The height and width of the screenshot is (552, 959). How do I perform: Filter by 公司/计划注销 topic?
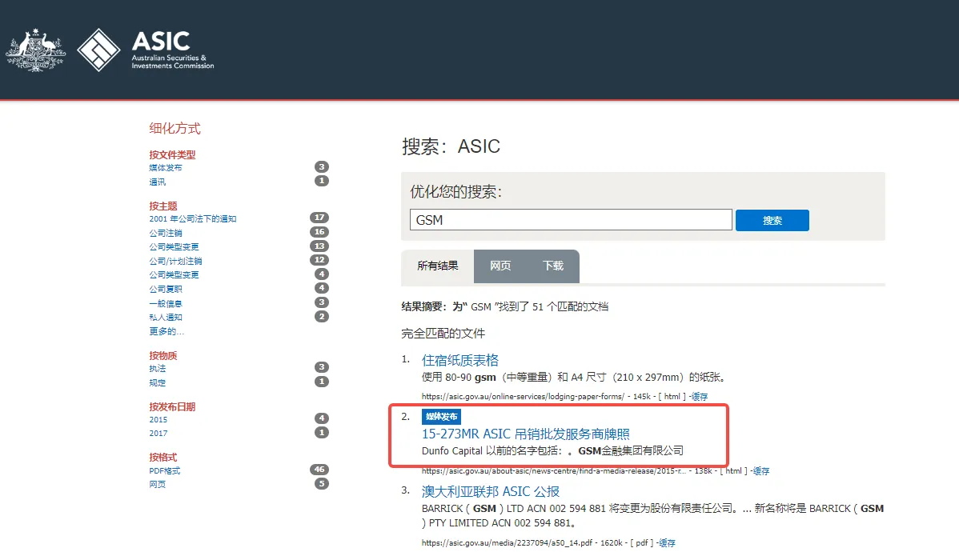tap(175, 261)
